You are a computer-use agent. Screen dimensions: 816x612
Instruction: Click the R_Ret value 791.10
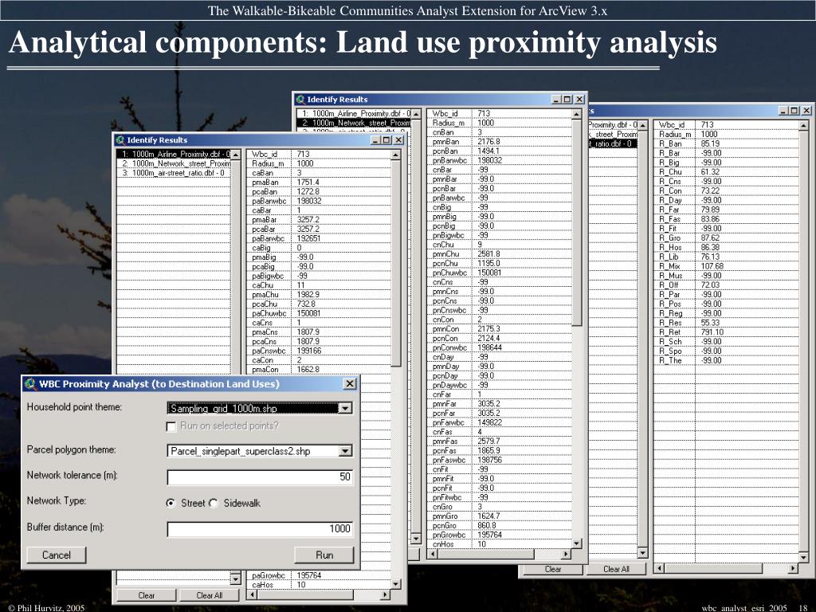point(712,332)
